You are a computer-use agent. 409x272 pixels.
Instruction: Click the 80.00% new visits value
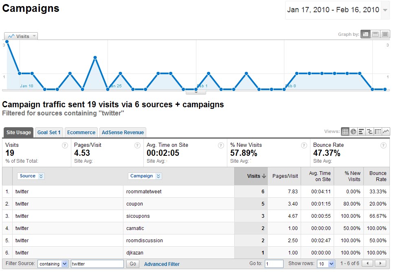point(352,204)
